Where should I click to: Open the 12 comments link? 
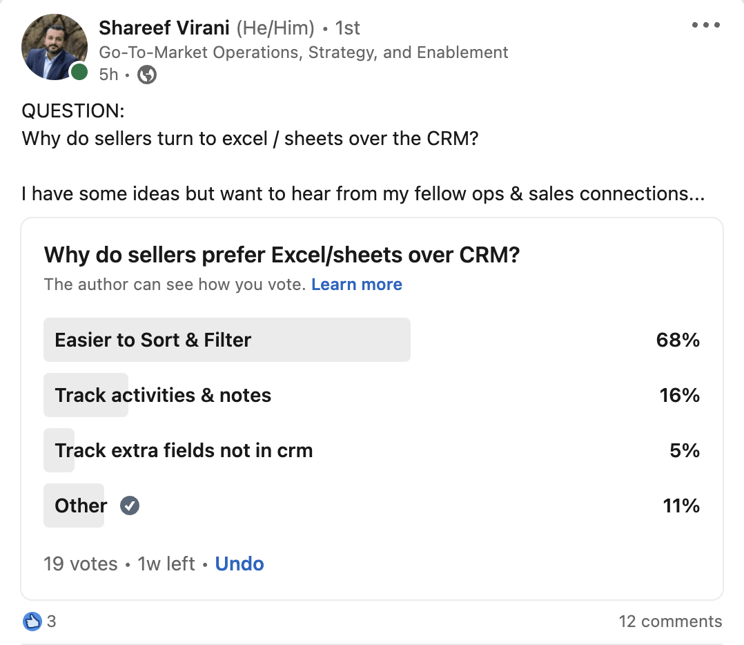(670, 621)
